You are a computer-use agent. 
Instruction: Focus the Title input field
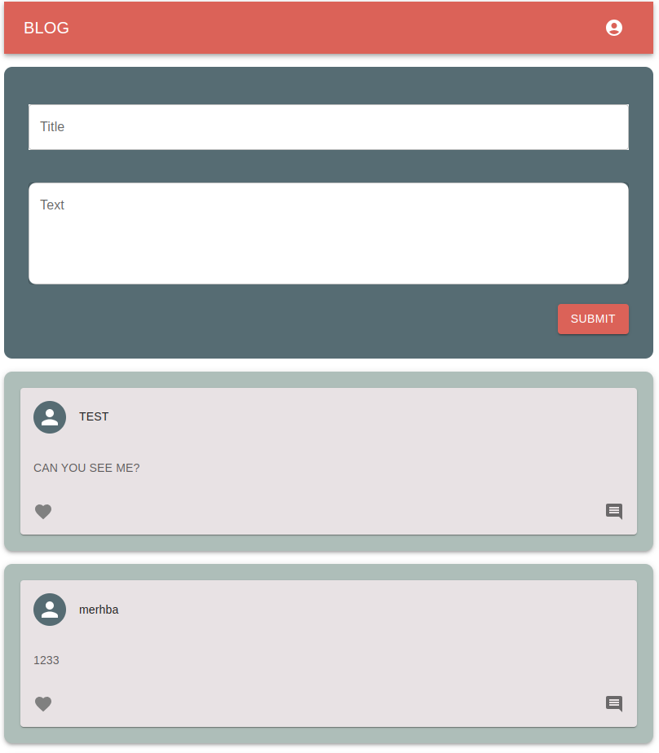[x=329, y=127]
